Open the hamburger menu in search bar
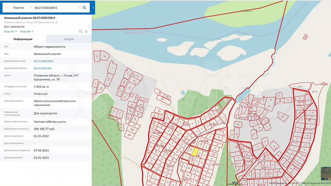Viewport: 331px width, 186px height. (7, 8)
